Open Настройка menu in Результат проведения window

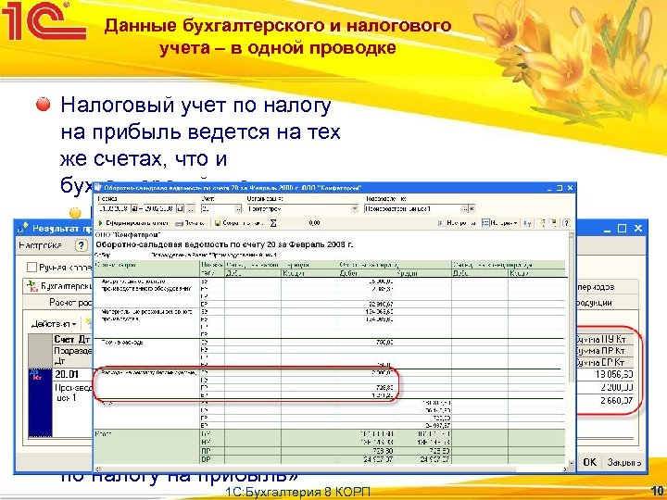tap(40, 245)
